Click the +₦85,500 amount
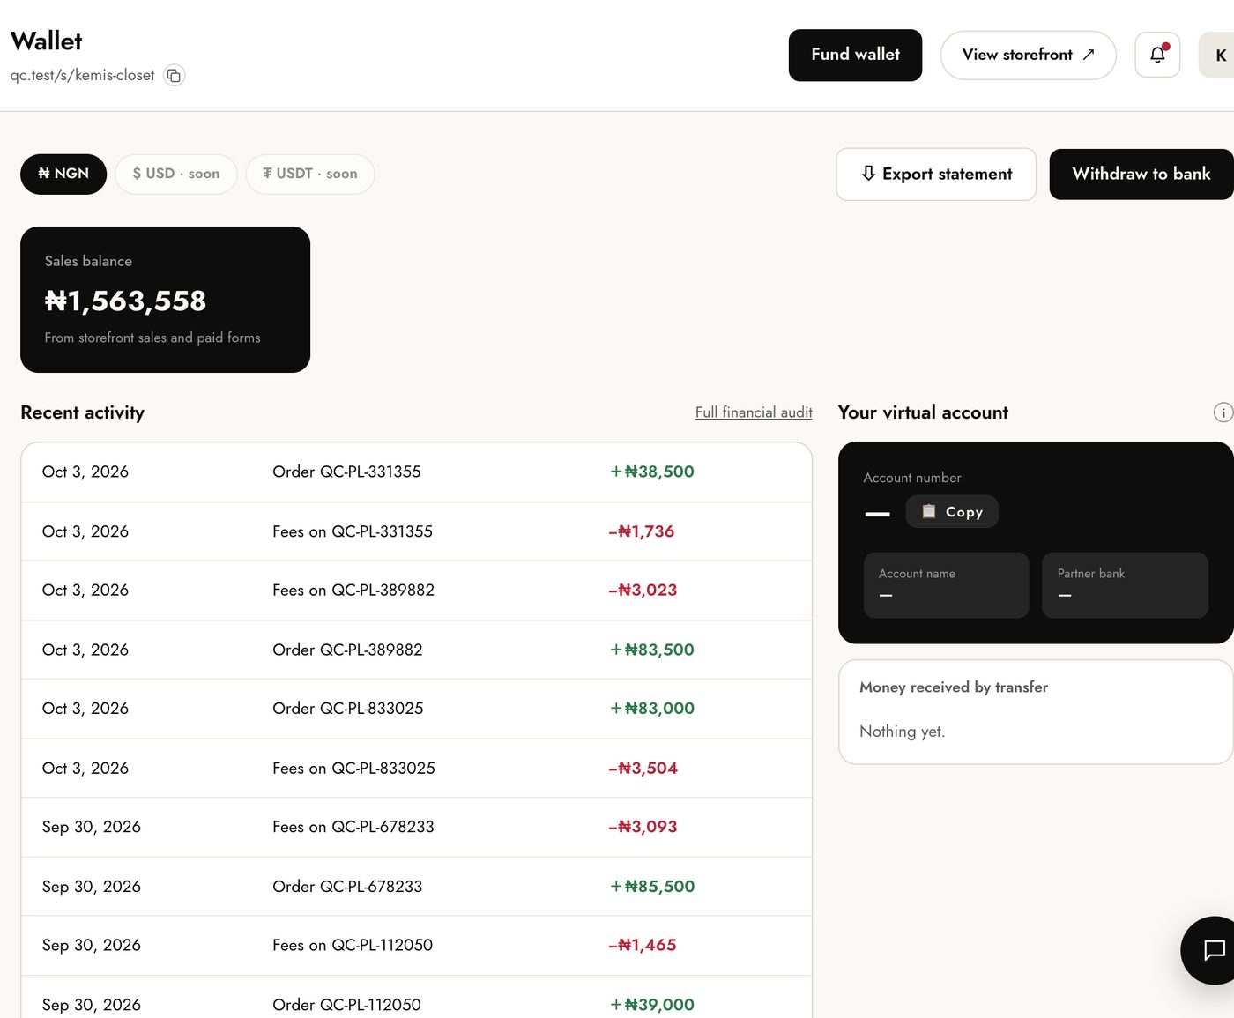 [652, 887]
